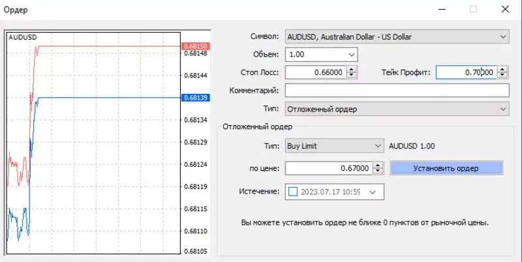522x262 pixels.
Task: Decrease по цене with down arrow
Action: coord(378,171)
